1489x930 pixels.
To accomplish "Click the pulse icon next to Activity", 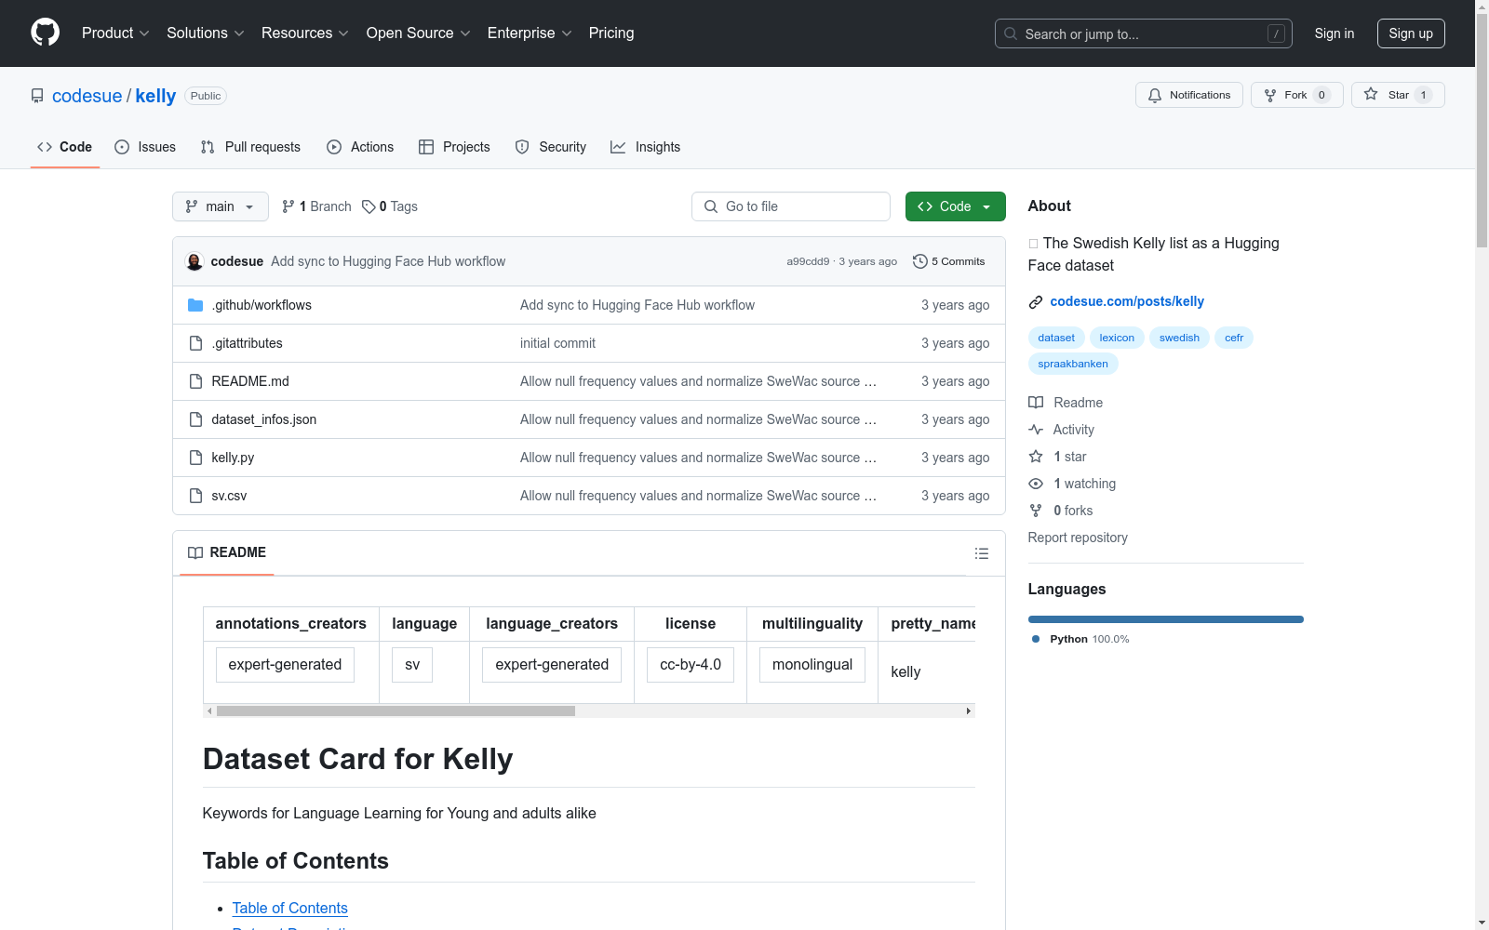I will [1036, 430].
